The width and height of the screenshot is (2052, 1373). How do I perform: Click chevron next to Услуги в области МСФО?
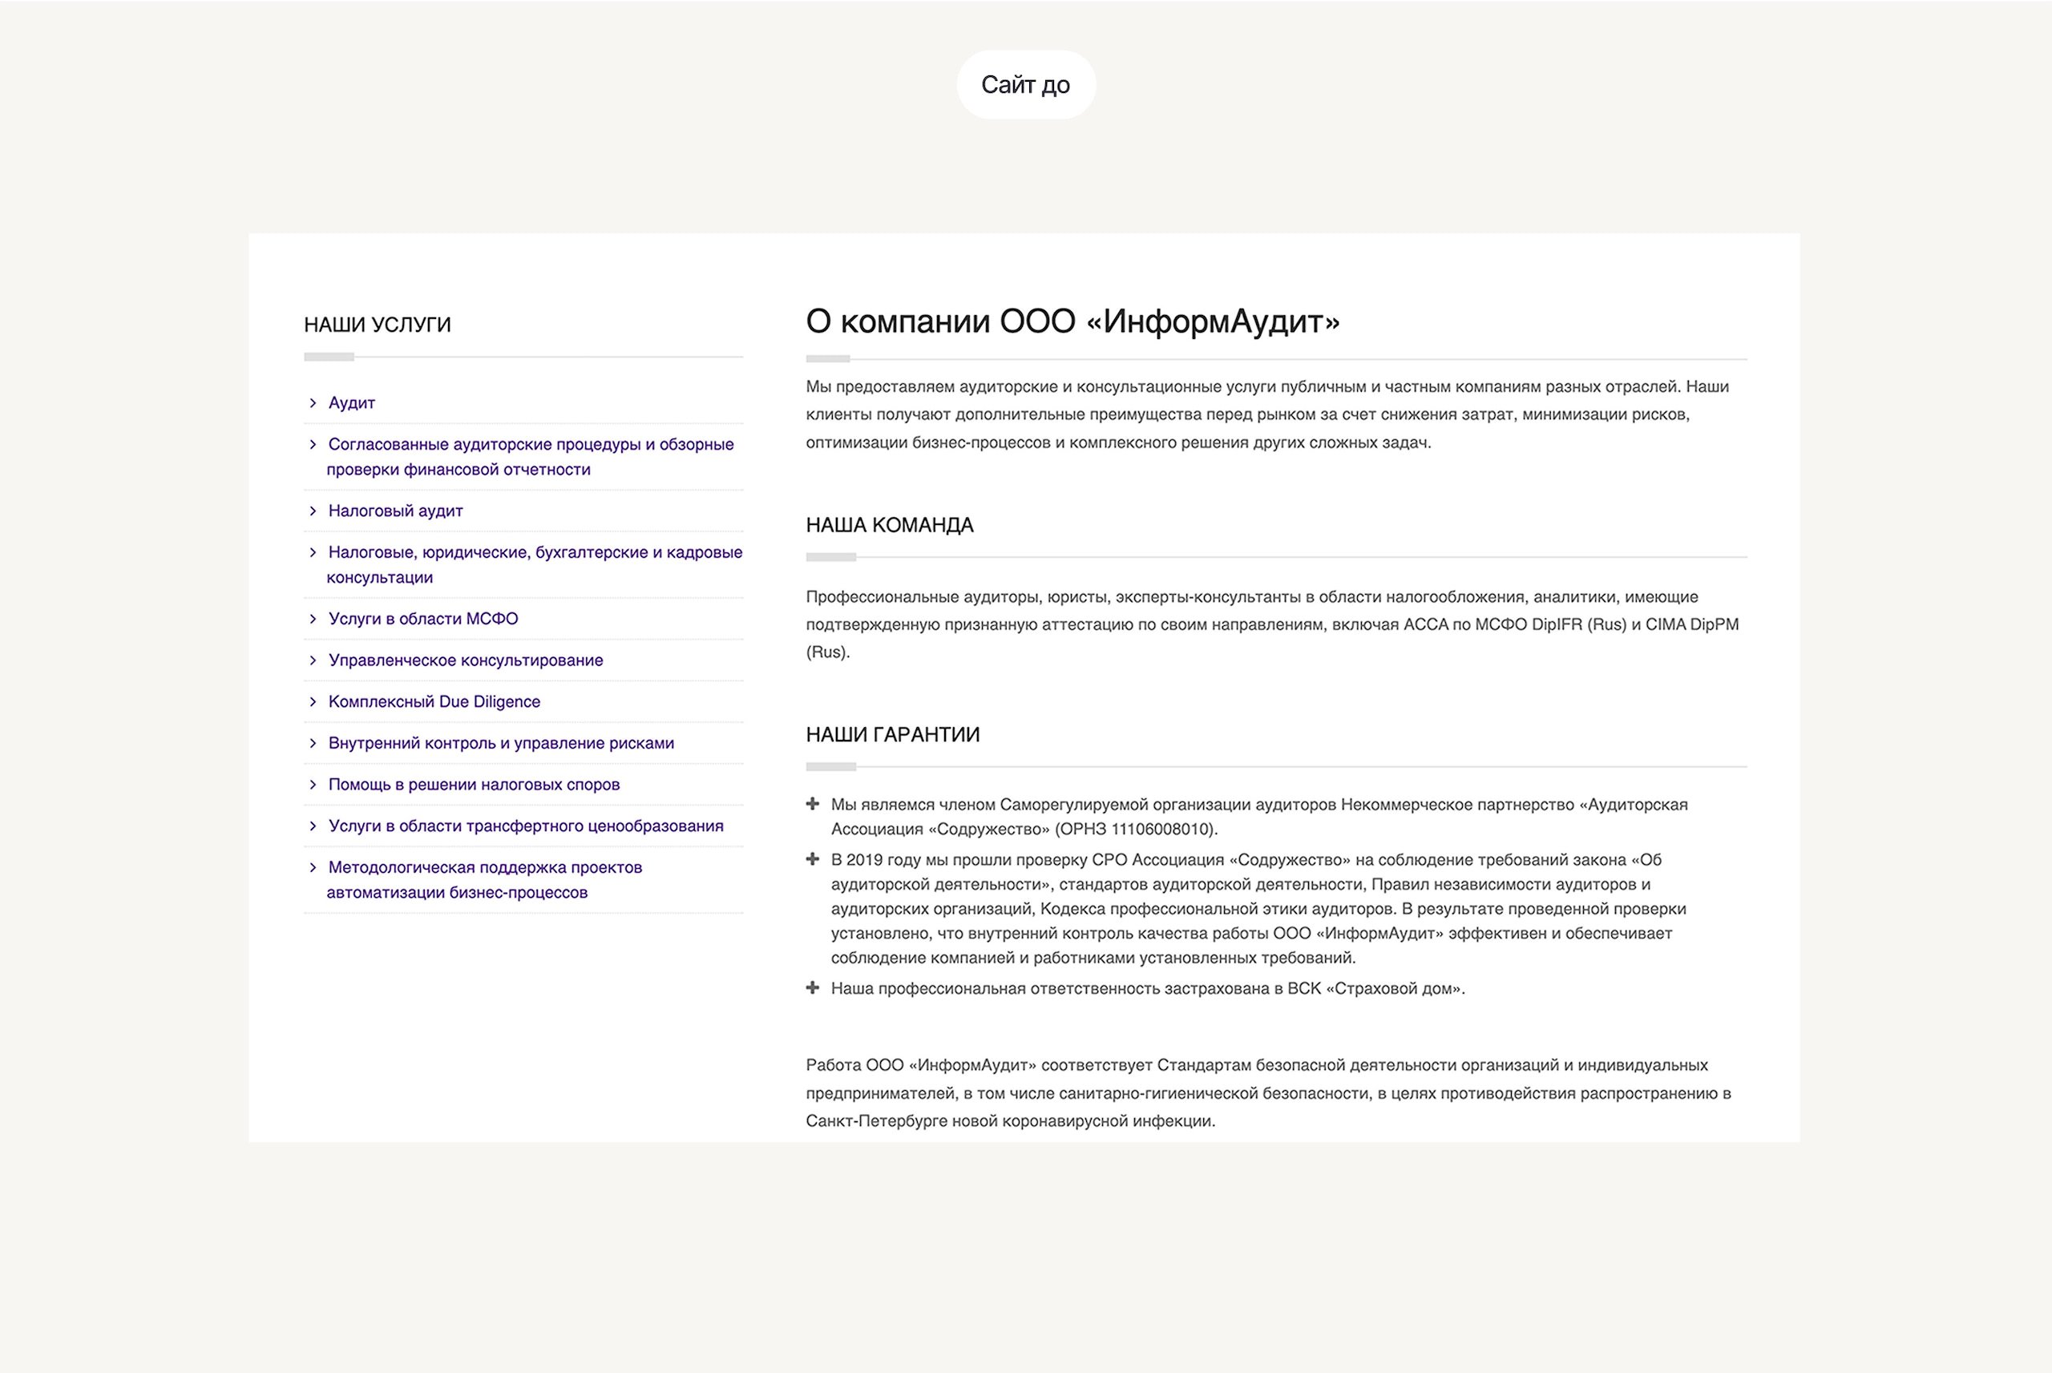(x=313, y=618)
